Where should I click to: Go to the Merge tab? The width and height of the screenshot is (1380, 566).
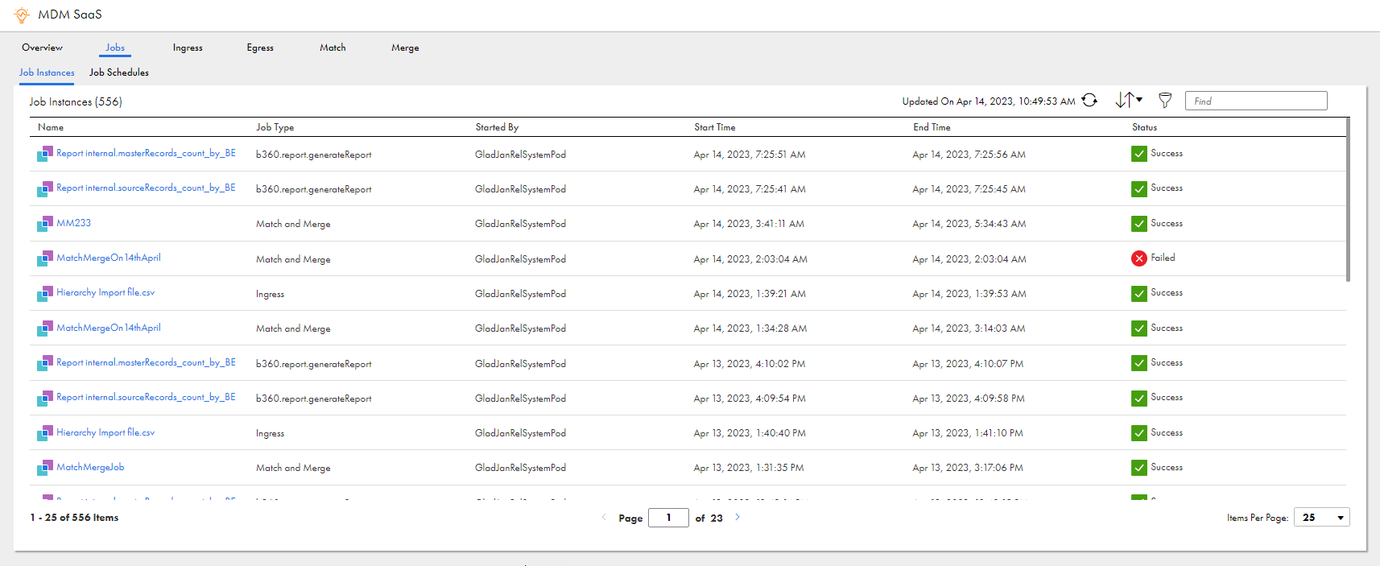click(405, 48)
